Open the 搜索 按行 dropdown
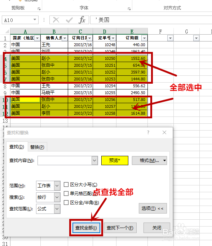This screenshot has width=212, height=246. [57, 197]
